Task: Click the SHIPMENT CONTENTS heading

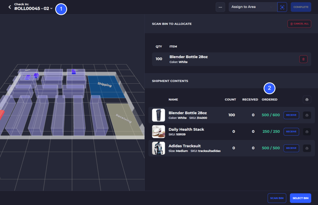Action: [170, 81]
